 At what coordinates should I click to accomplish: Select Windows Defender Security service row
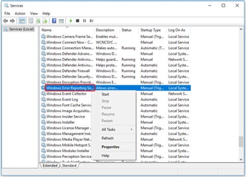click(116, 76)
